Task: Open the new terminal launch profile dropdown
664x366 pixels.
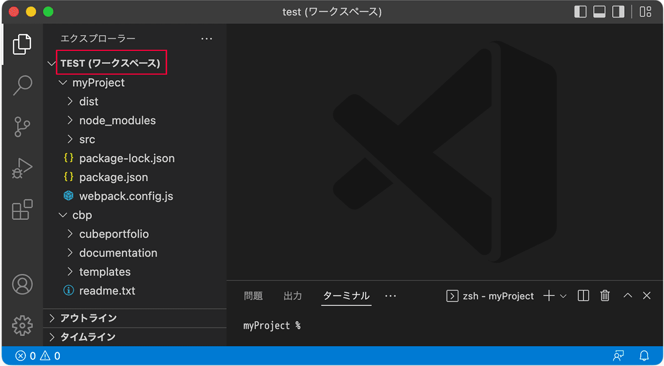Action: [x=563, y=296]
